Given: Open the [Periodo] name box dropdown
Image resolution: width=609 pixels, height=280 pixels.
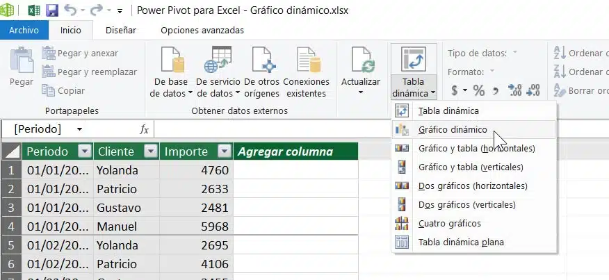Looking at the screenshot, I should point(79,129).
